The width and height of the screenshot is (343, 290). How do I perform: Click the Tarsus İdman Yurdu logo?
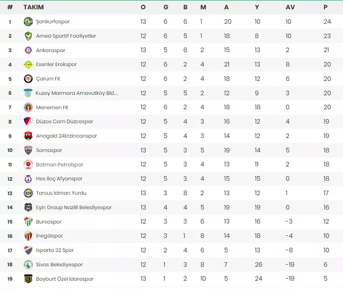[x=28, y=193]
